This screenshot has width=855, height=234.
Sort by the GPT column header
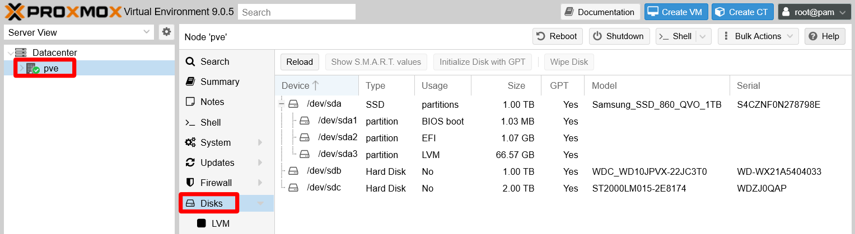pos(562,85)
